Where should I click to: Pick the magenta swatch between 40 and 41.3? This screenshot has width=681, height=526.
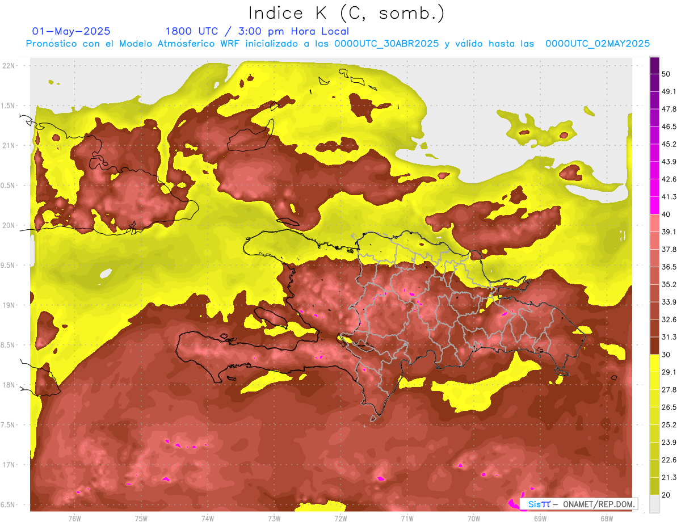(654, 205)
